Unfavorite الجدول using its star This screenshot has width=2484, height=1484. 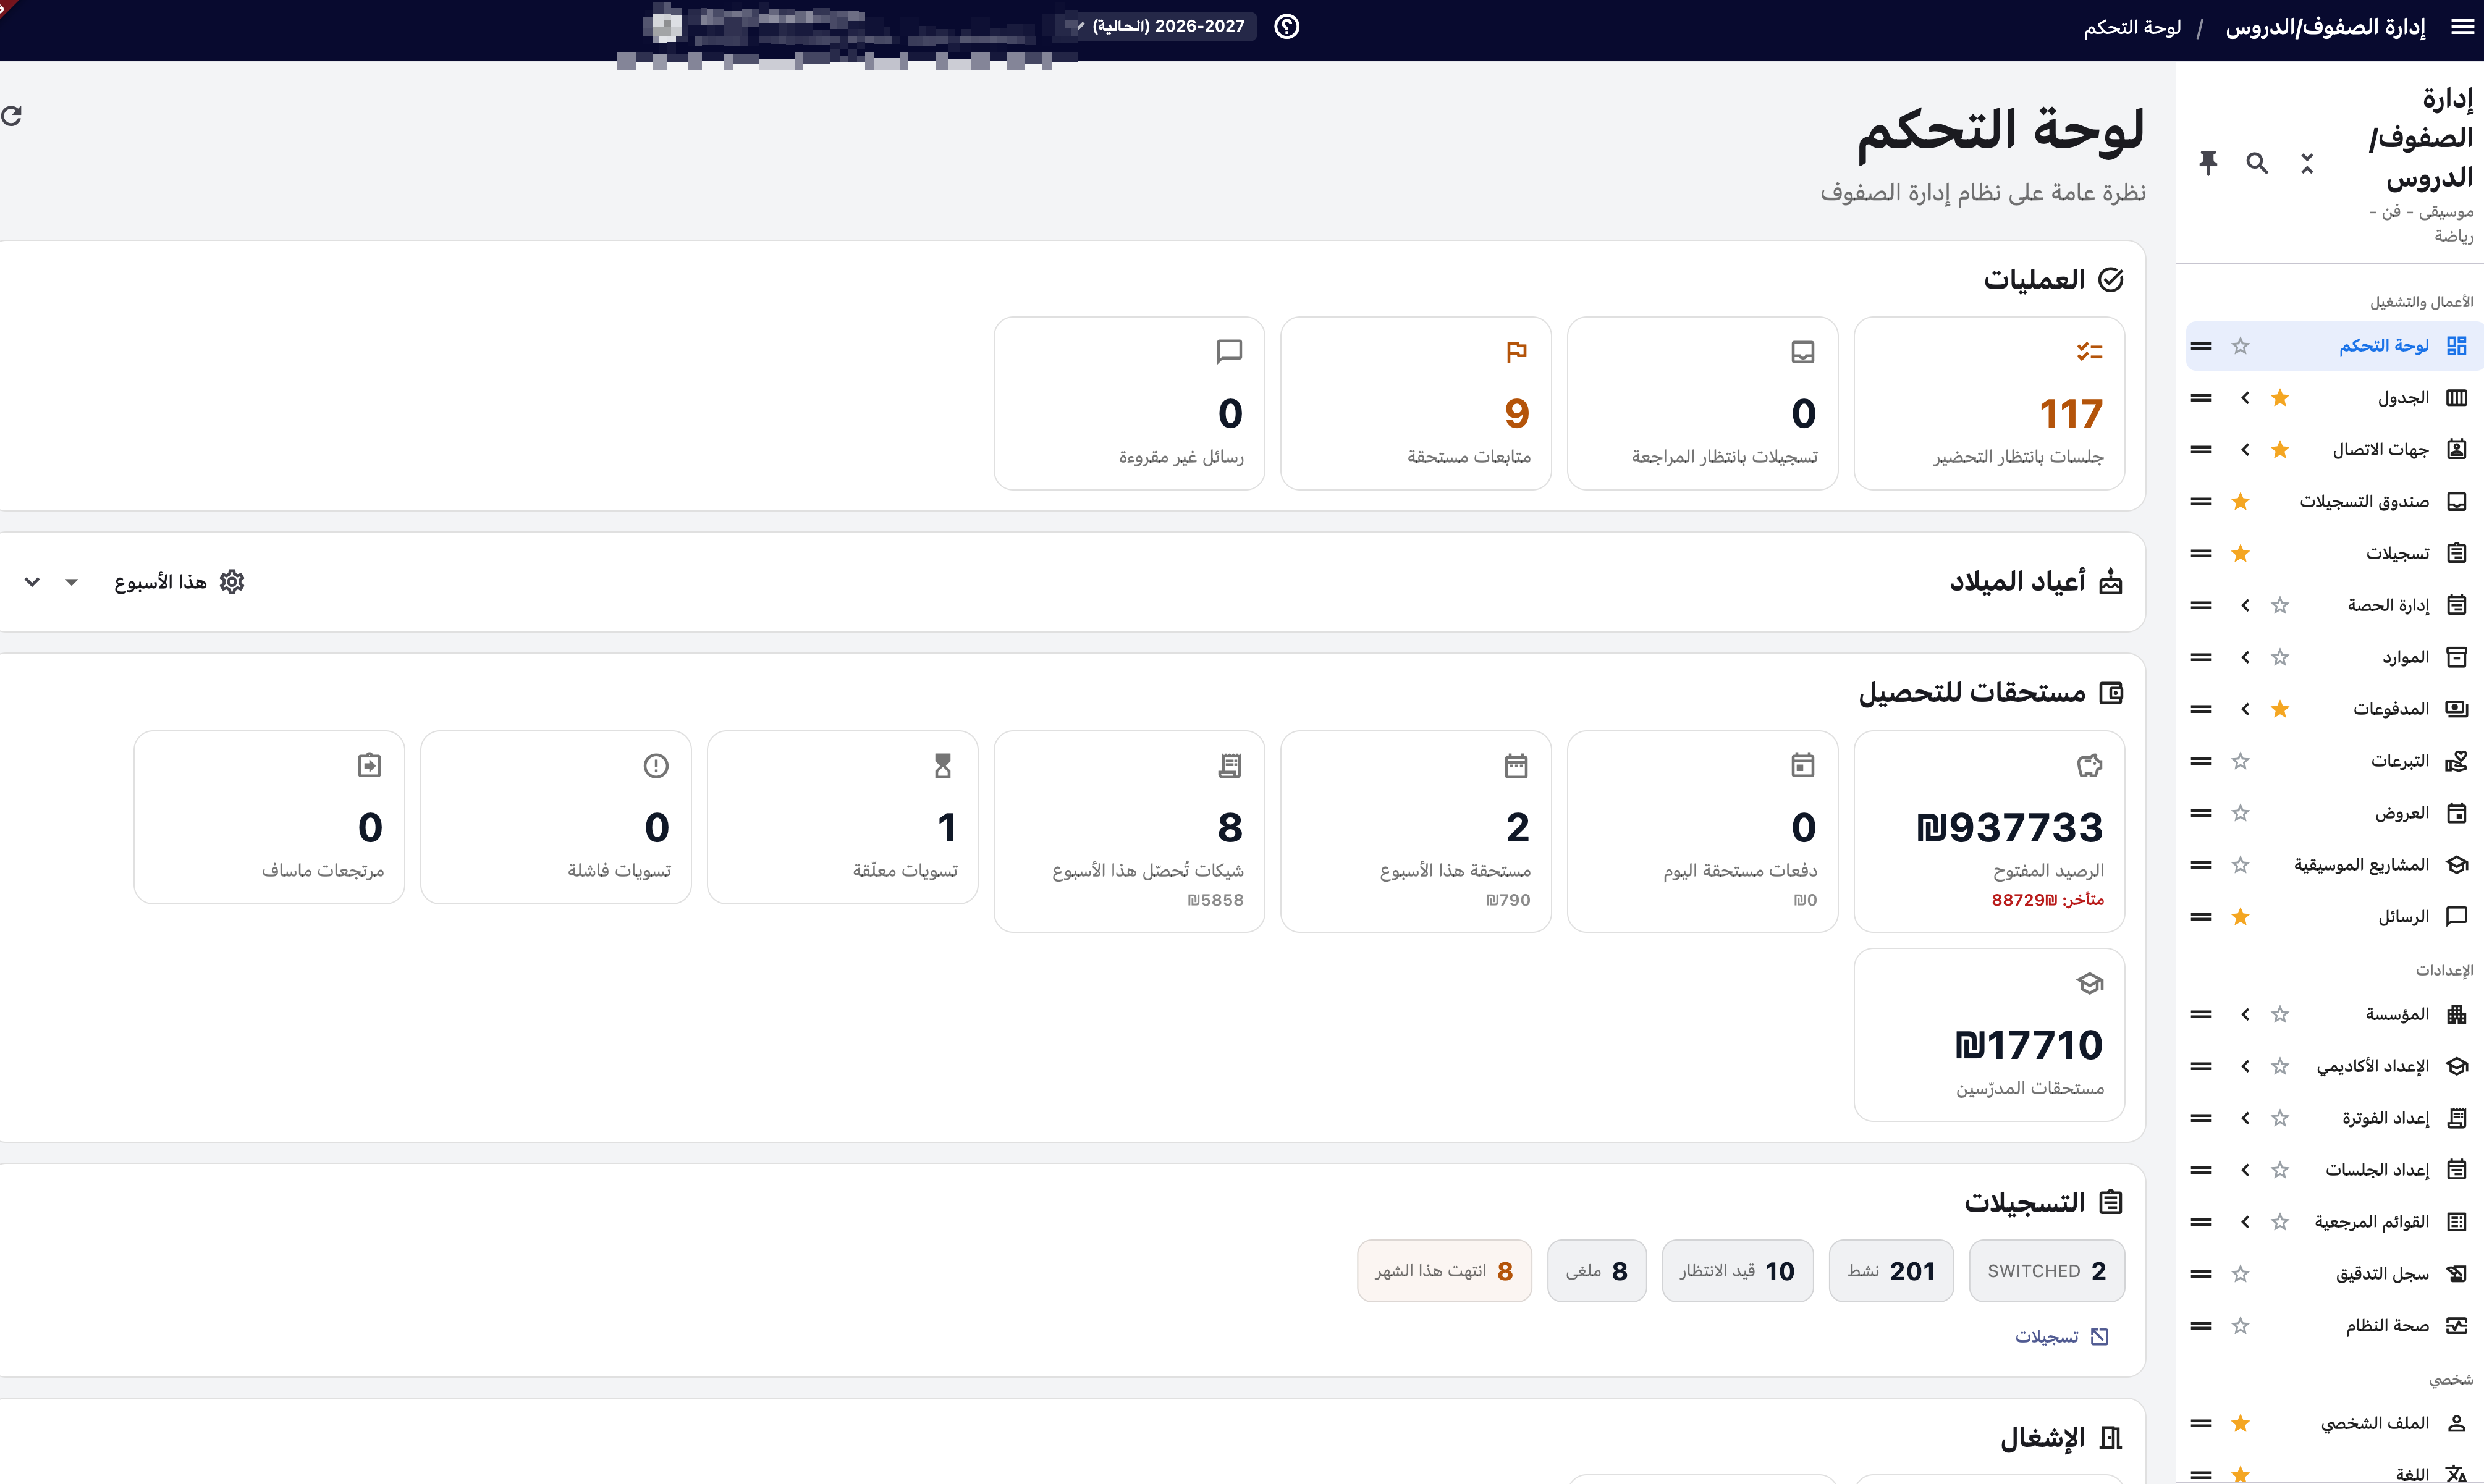[x=2280, y=398]
